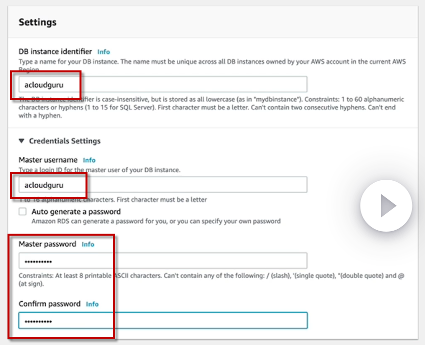Click the "Auto generate a password" label text

(x=76, y=211)
